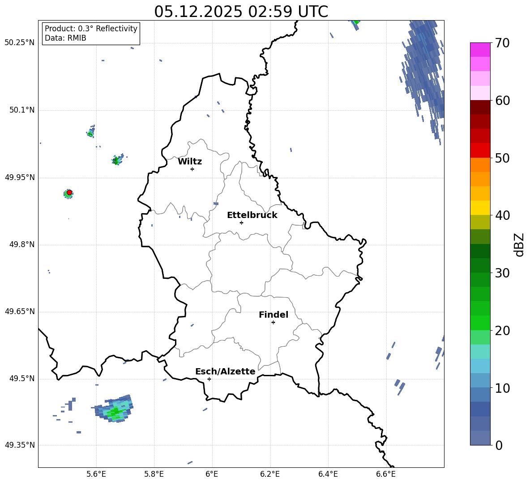The width and height of the screenshot is (530, 483).
Task: Click the 0 tick on the colorbar
Action: 499,445
